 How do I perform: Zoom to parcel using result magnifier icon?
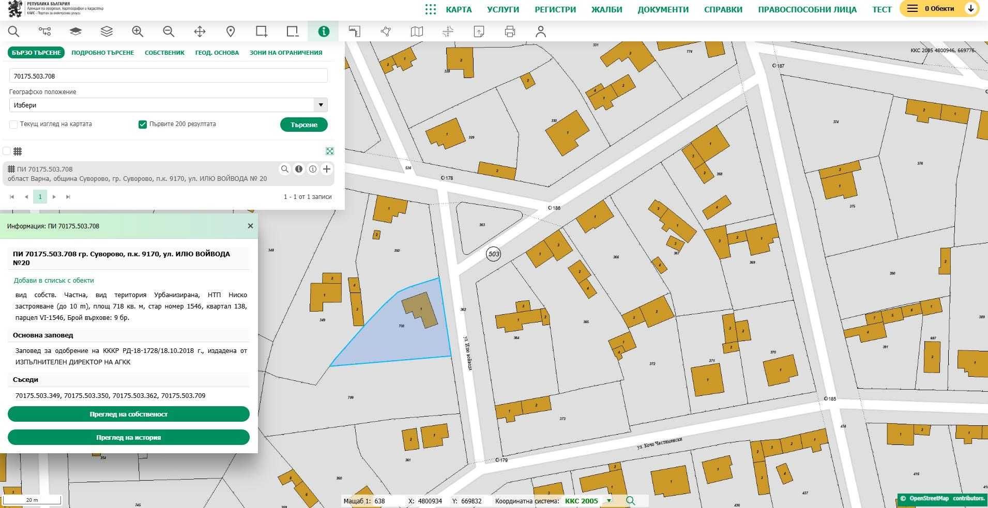point(285,169)
